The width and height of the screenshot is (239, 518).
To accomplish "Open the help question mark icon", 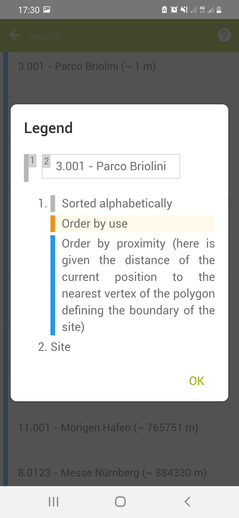I will (224, 35).
